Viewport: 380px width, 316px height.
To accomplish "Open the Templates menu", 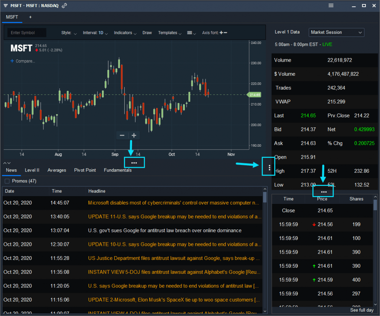I will [169, 33].
